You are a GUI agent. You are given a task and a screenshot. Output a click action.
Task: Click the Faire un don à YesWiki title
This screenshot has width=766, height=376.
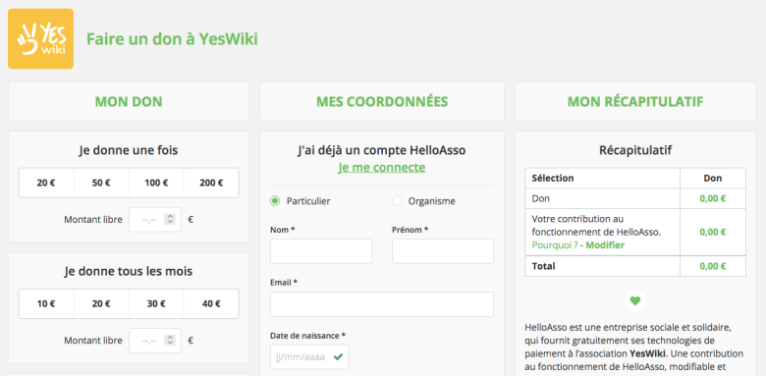pyautogui.click(x=172, y=39)
